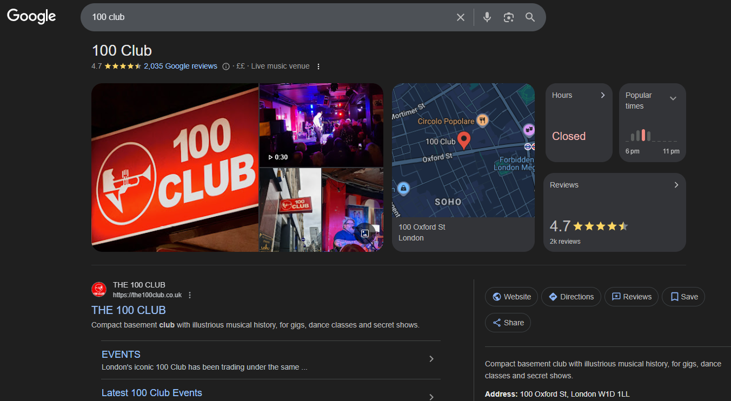731x401 pixels.
Task: Play the 0:30 video thumbnail
Action: coord(321,124)
